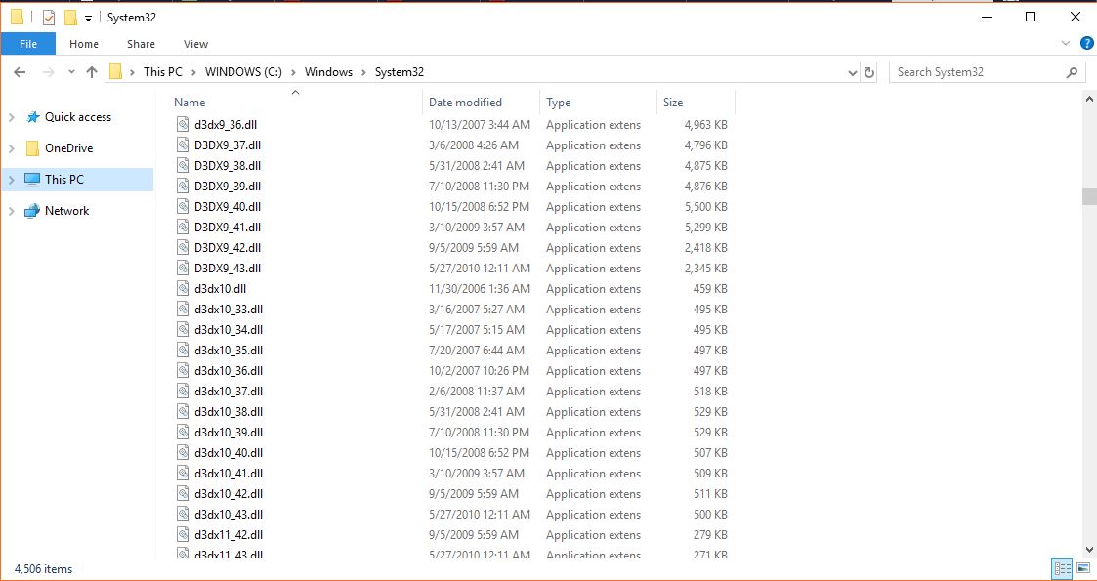Click WINDOWS (C:) in the breadcrumb
The height and width of the screenshot is (581, 1097).
coord(243,72)
